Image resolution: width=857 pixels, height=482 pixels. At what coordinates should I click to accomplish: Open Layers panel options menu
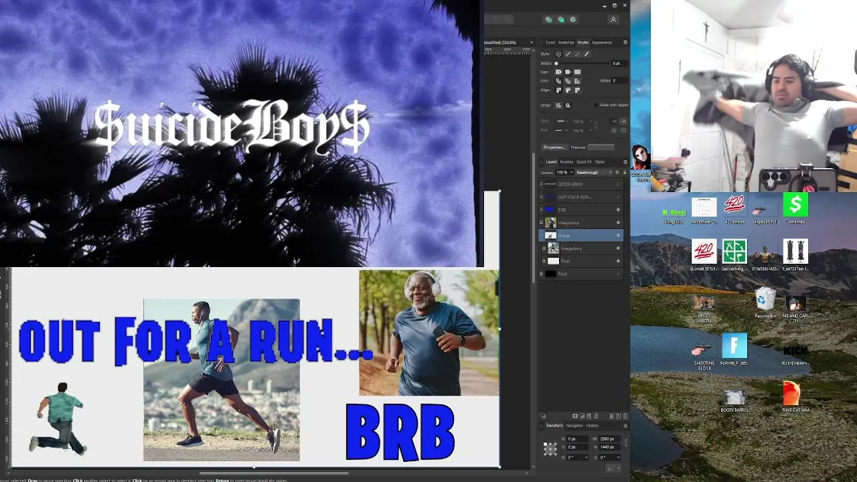pos(625,162)
